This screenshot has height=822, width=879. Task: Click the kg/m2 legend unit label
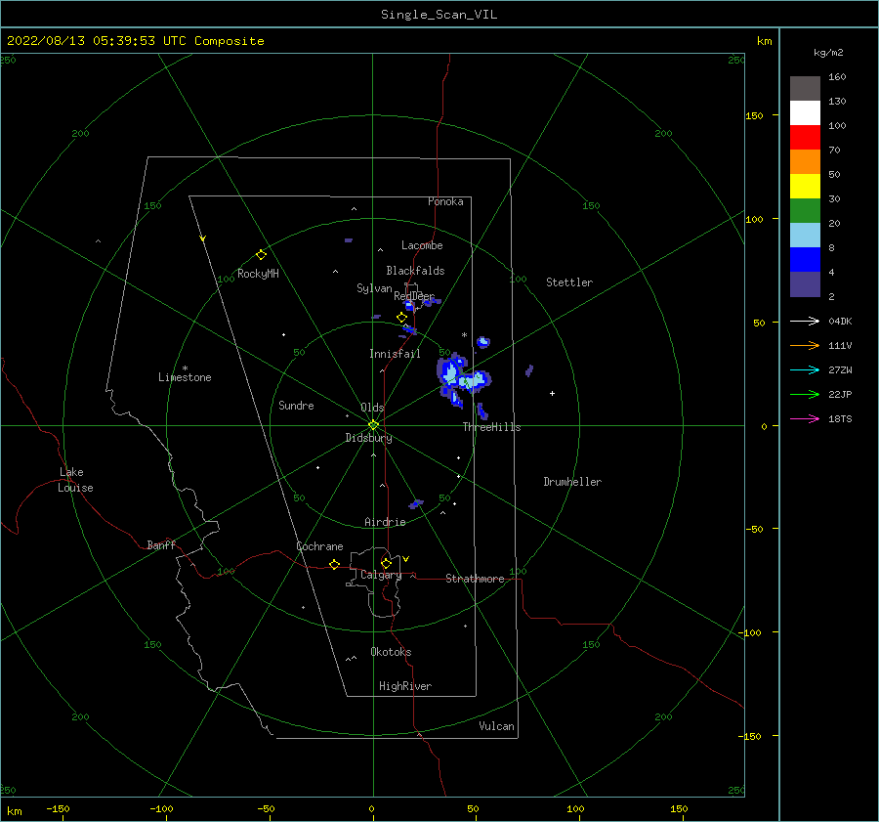828,52
